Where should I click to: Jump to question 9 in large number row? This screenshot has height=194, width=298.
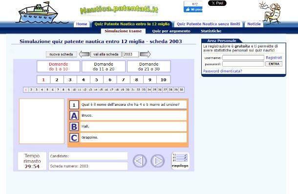point(150,80)
